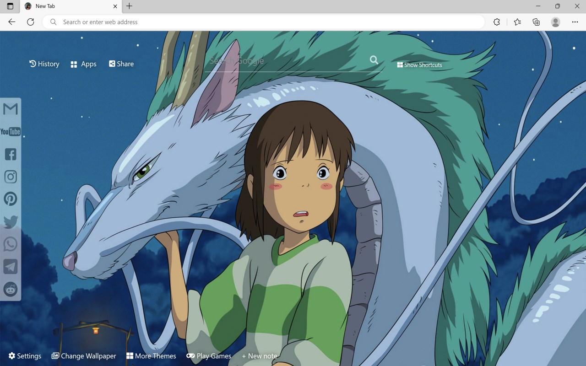Open Gmail from the sidebar icon
This screenshot has height=366, width=586.
click(x=10, y=109)
